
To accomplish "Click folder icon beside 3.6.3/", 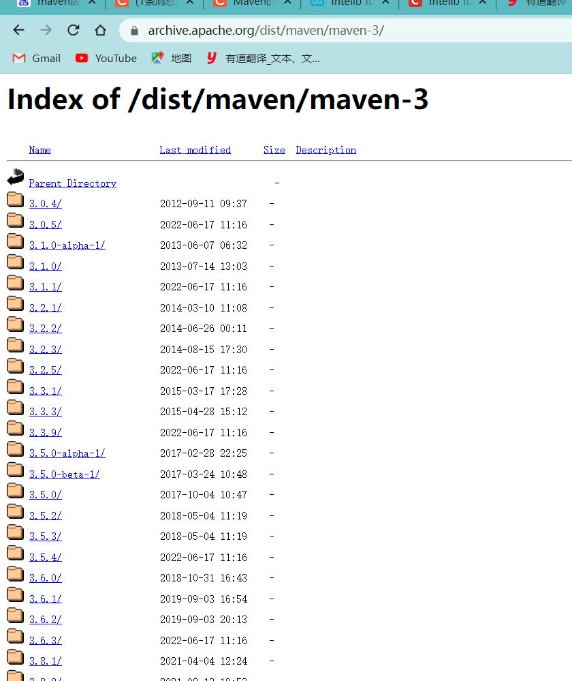I will (16, 636).
